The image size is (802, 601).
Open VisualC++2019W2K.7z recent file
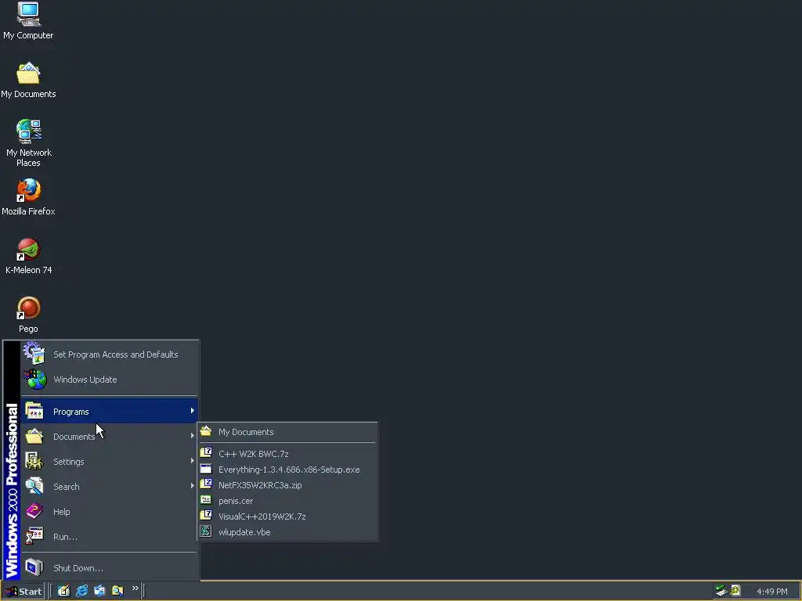click(x=287, y=516)
